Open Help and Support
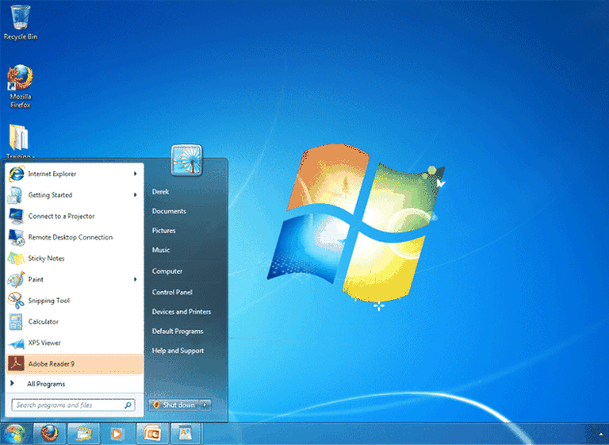The image size is (609, 445). tap(178, 351)
